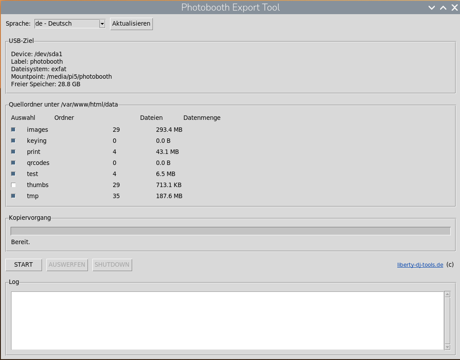Maximize window using title bar up-chevron icon
460x360 pixels.
tap(443, 8)
